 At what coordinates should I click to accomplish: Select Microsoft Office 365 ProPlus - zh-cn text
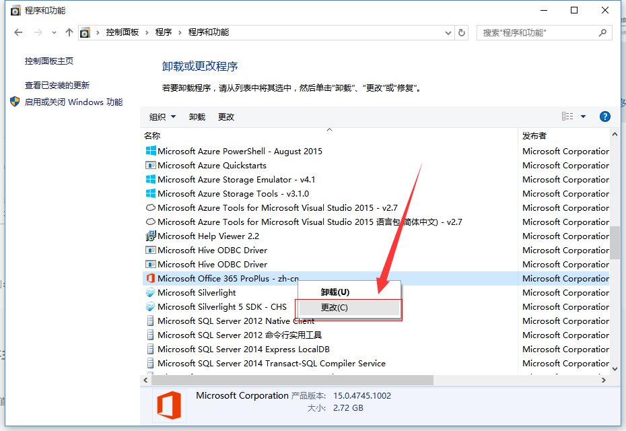pyautogui.click(x=228, y=278)
